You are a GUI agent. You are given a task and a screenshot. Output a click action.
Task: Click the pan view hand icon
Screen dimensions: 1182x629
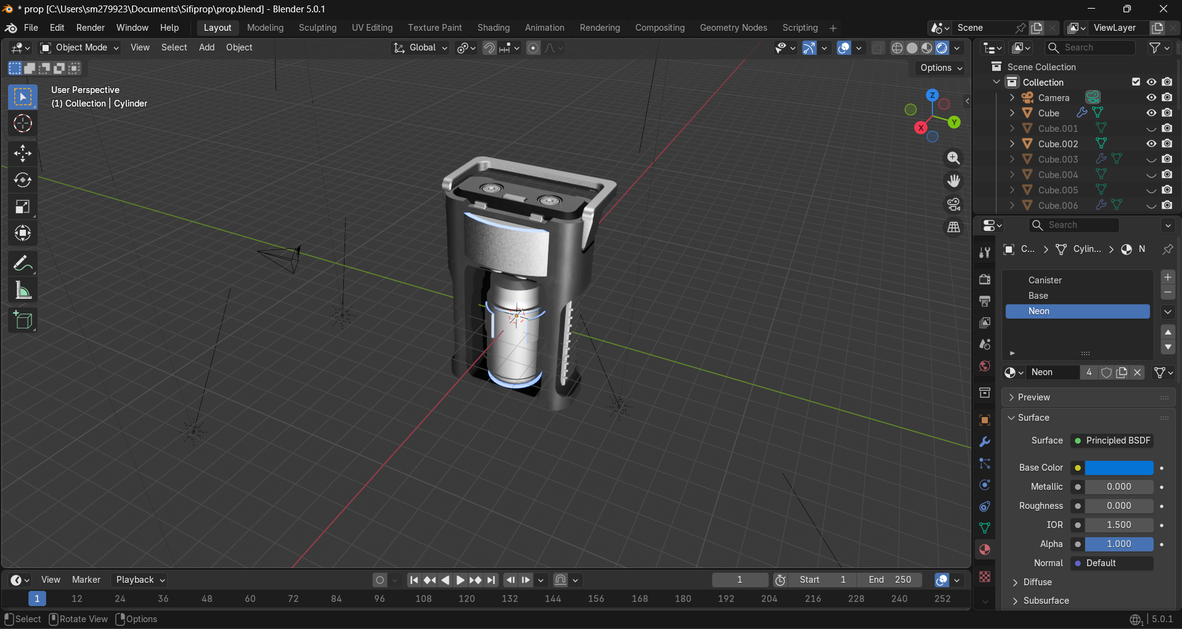tap(953, 181)
